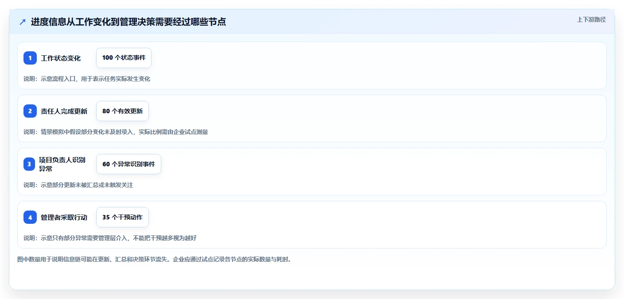624x299 pixels.
Task: Click the 100 个状态事件 chip
Action: click(x=124, y=58)
